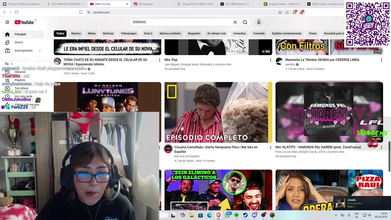Viewport: 391px width, 220px height.
Task: Click the YouTube logo
Action: [24, 22]
